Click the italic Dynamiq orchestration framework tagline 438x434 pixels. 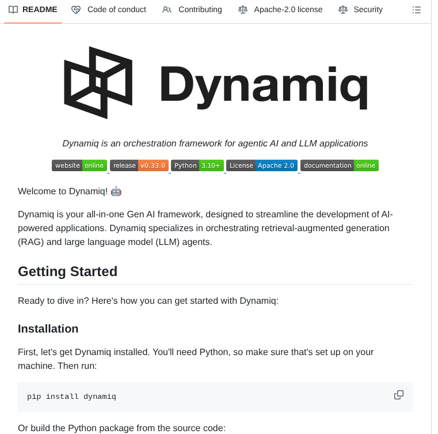(x=215, y=143)
